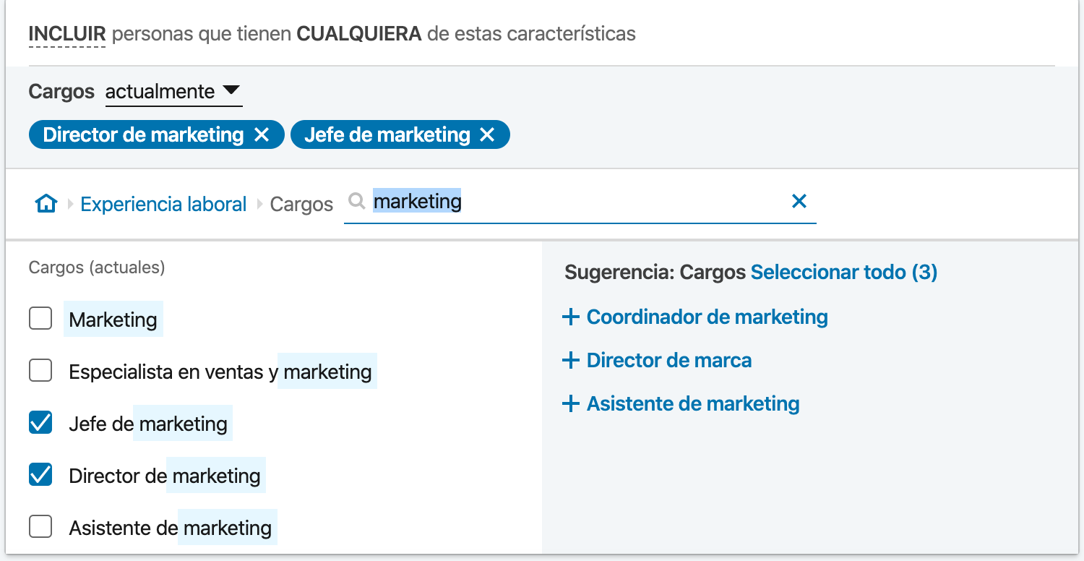Check the Marketing checkbox

40,318
